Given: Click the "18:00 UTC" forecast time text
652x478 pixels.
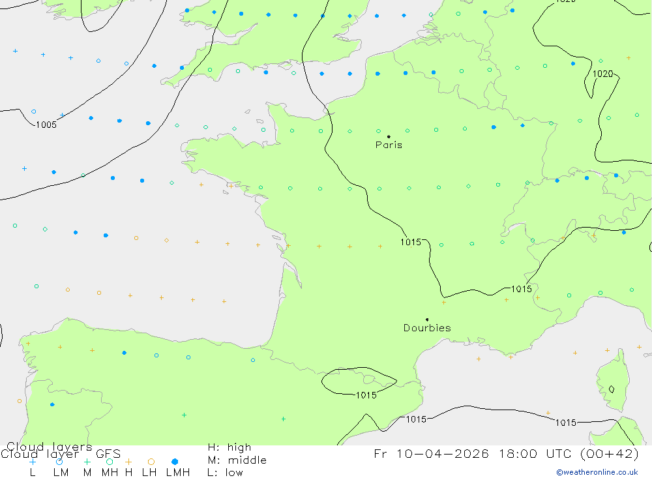Looking at the screenshot, I should coord(536,453).
